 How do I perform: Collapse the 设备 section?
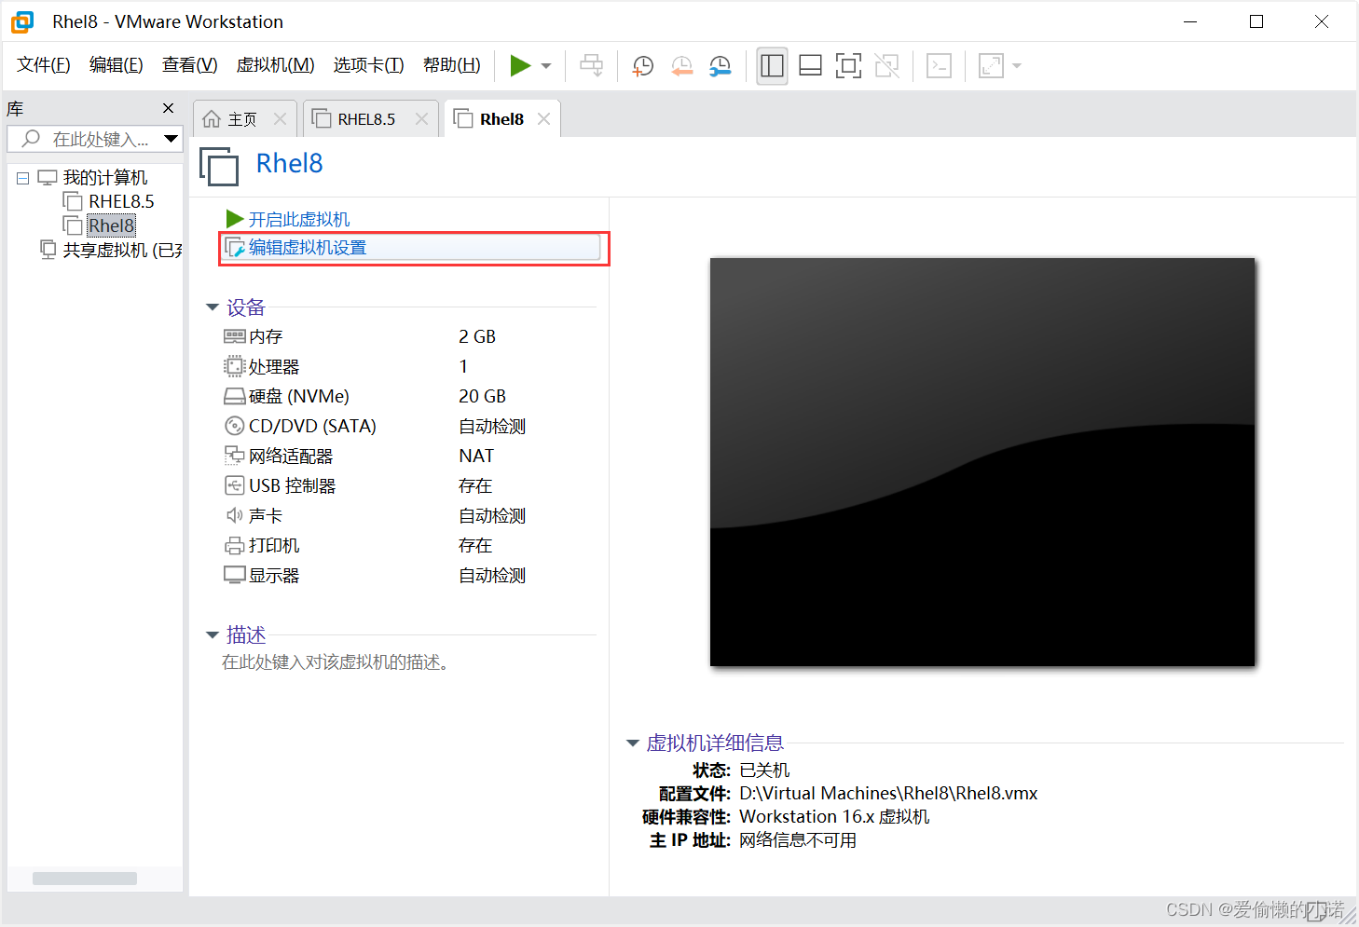point(213,307)
